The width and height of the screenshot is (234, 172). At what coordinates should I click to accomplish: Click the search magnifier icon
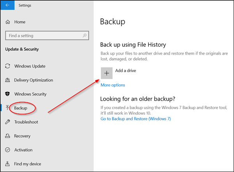click(85, 35)
